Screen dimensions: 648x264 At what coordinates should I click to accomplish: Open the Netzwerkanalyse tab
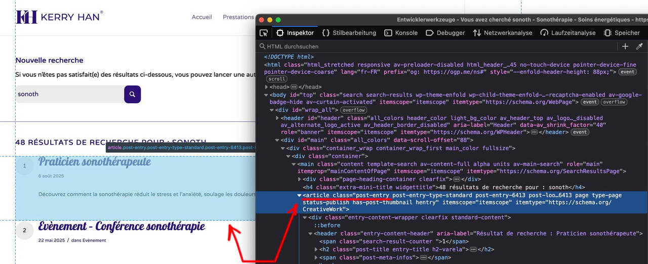503,33
